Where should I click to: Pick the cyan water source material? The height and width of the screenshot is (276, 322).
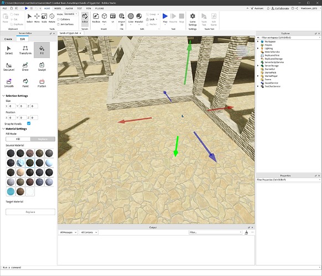[x=11, y=191]
